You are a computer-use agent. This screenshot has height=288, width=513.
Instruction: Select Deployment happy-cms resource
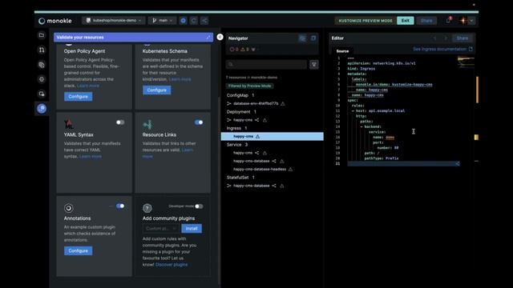[x=243, y=120]
